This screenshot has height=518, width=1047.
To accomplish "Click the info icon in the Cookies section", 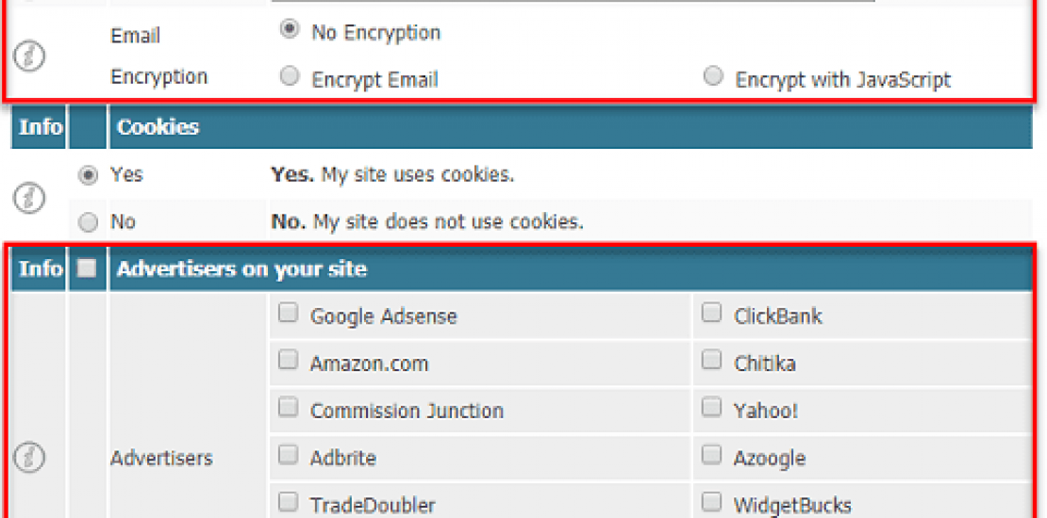I will [x=32, y=198].
